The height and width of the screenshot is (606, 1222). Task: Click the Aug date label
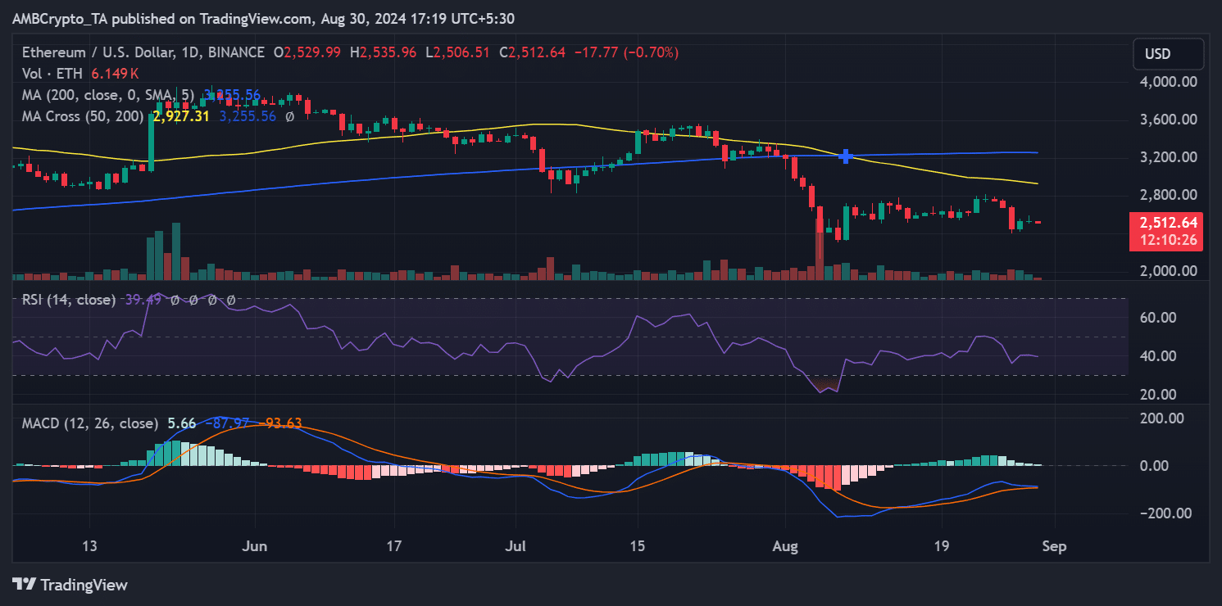click(x=785, y=547)
